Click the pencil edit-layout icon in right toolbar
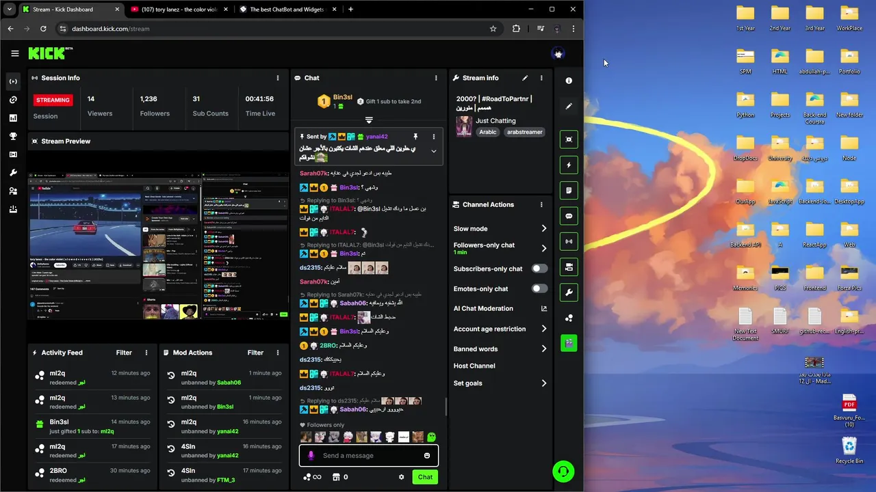 pos(569,106)
